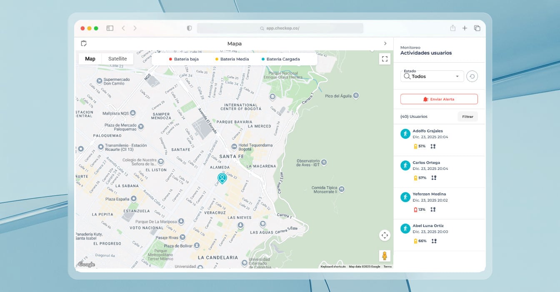Switch map to Satellite view

(x=117, y=59)
